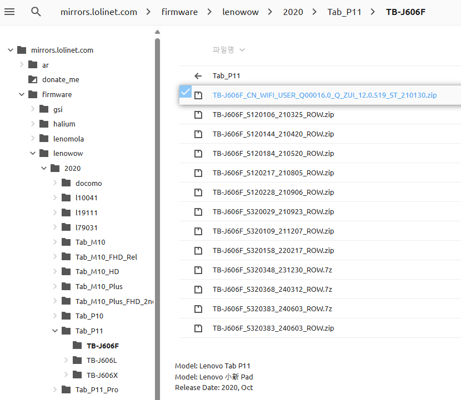This screenshot has height=400, width=461.
Task: Collapse the lenowow folder chevron
Action: (33, 153)
